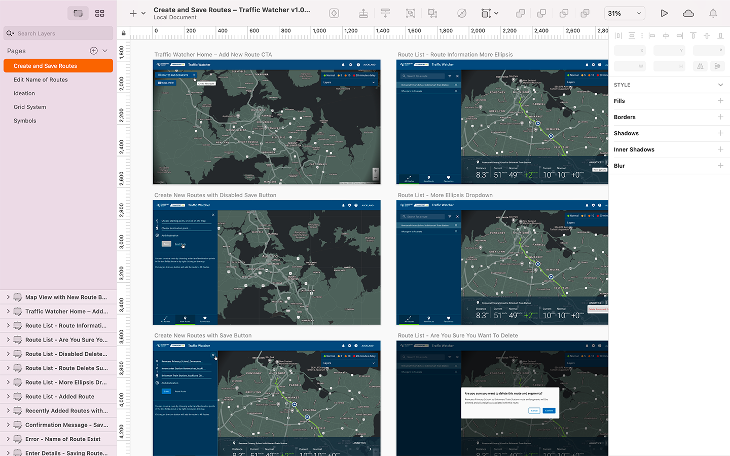Viewport: 730px width, 456px height.
Task: Click the Send Backward icon
Action: pyautogui.click(x=385, y=13)
